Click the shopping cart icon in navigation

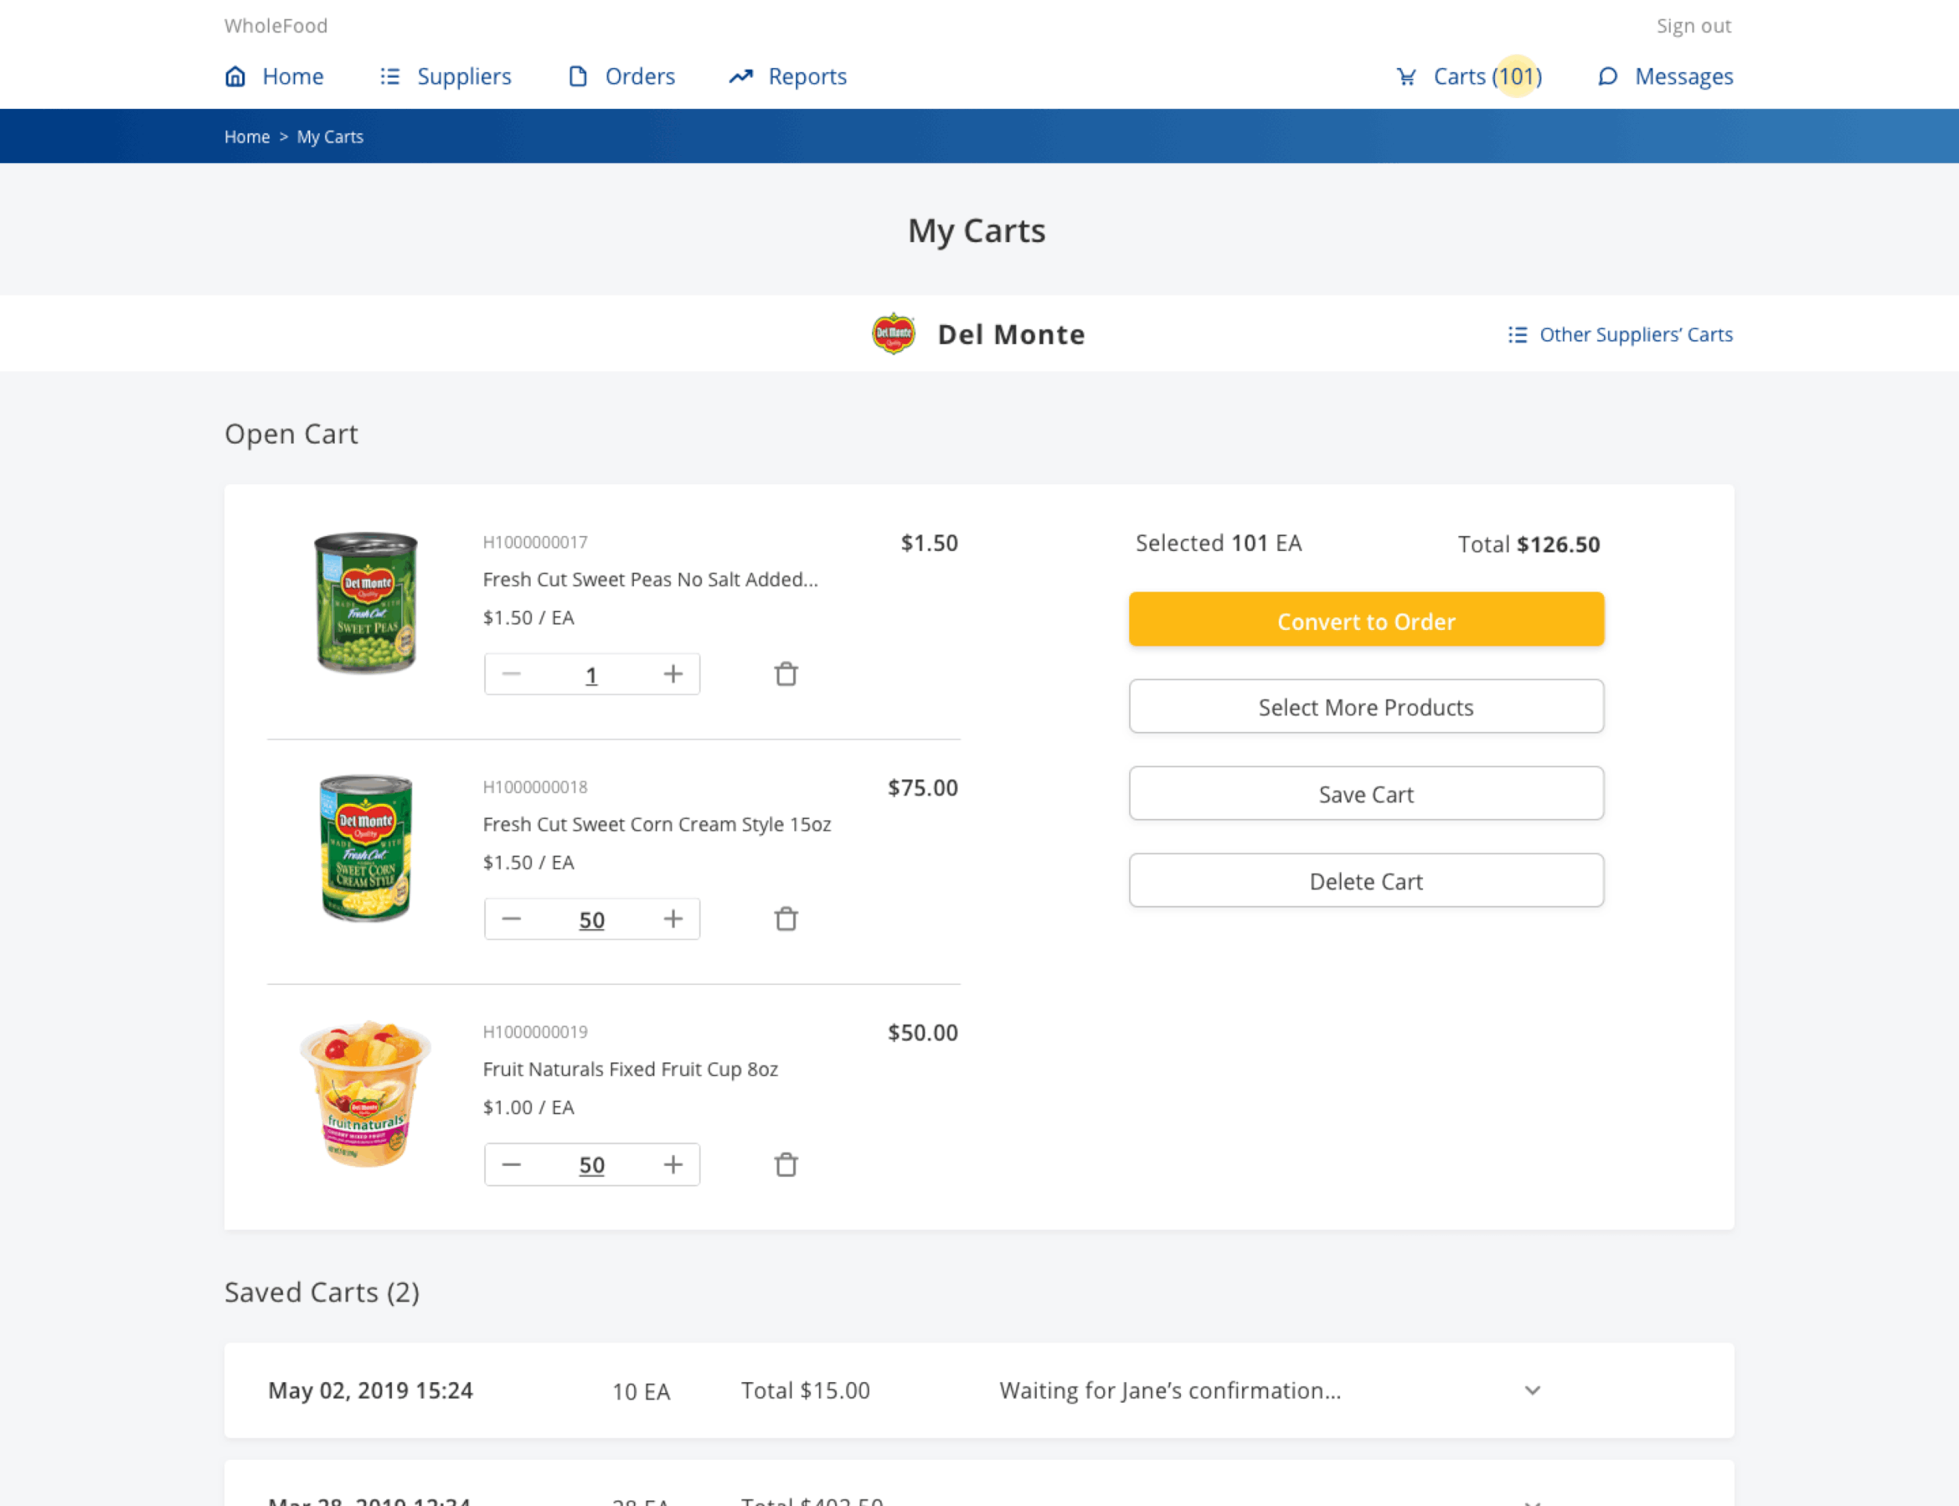pos(1406,77)
